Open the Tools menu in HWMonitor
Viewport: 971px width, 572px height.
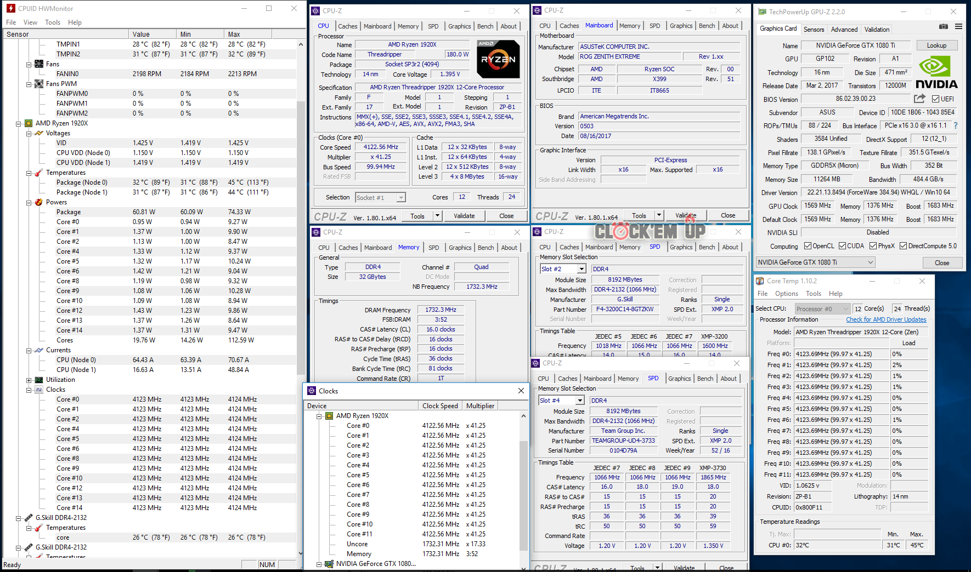(53, 22)
